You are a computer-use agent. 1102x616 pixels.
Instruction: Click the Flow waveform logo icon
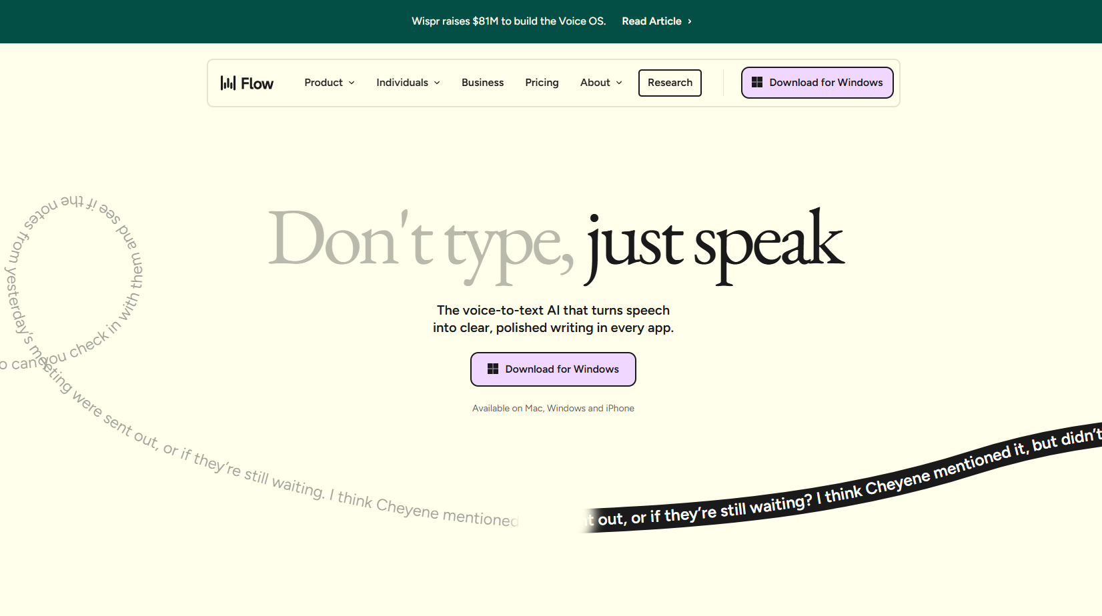point(228,83)
